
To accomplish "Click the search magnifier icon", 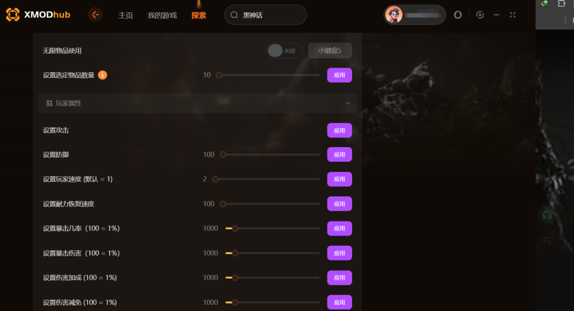I will (x=234, y=15).
